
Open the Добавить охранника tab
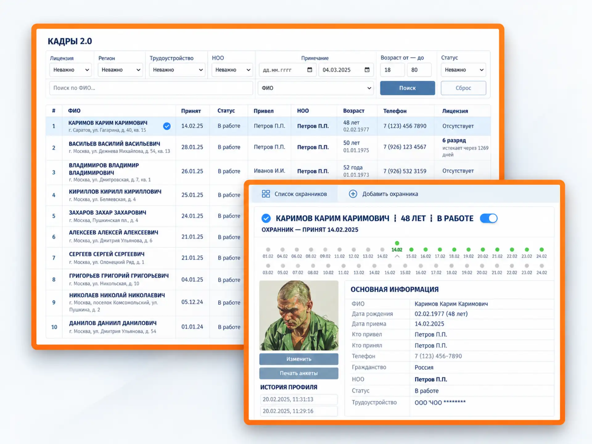click(384, 194)
